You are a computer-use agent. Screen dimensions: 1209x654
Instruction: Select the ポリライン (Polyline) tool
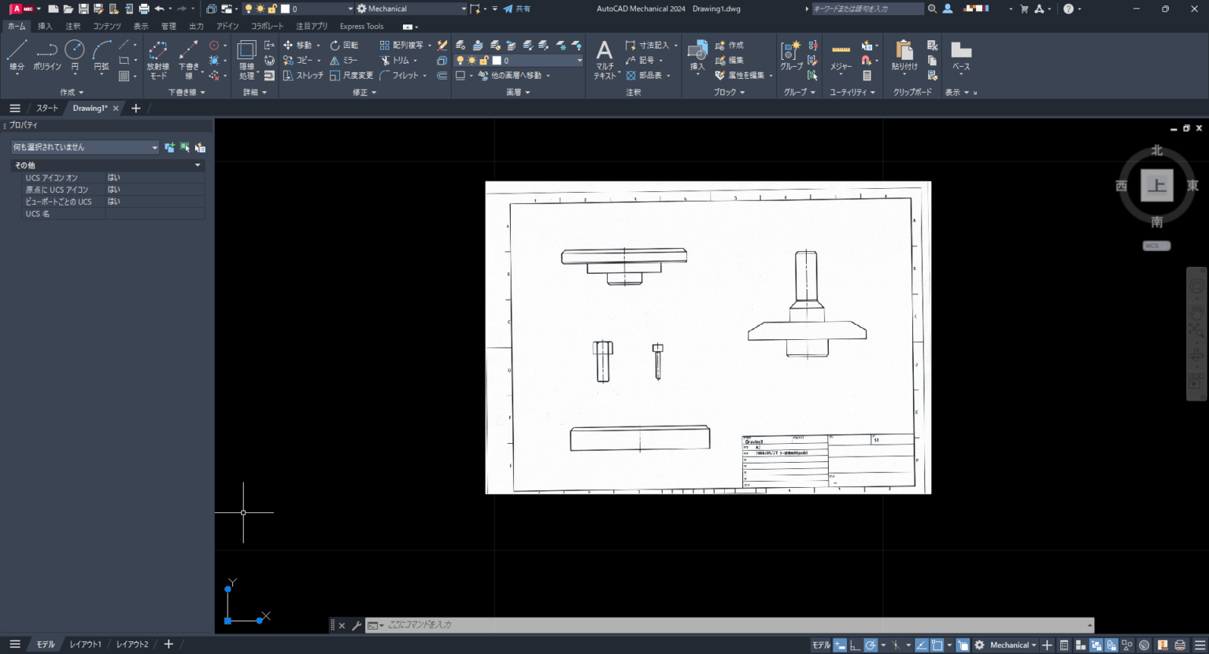[x=46, y=55]
